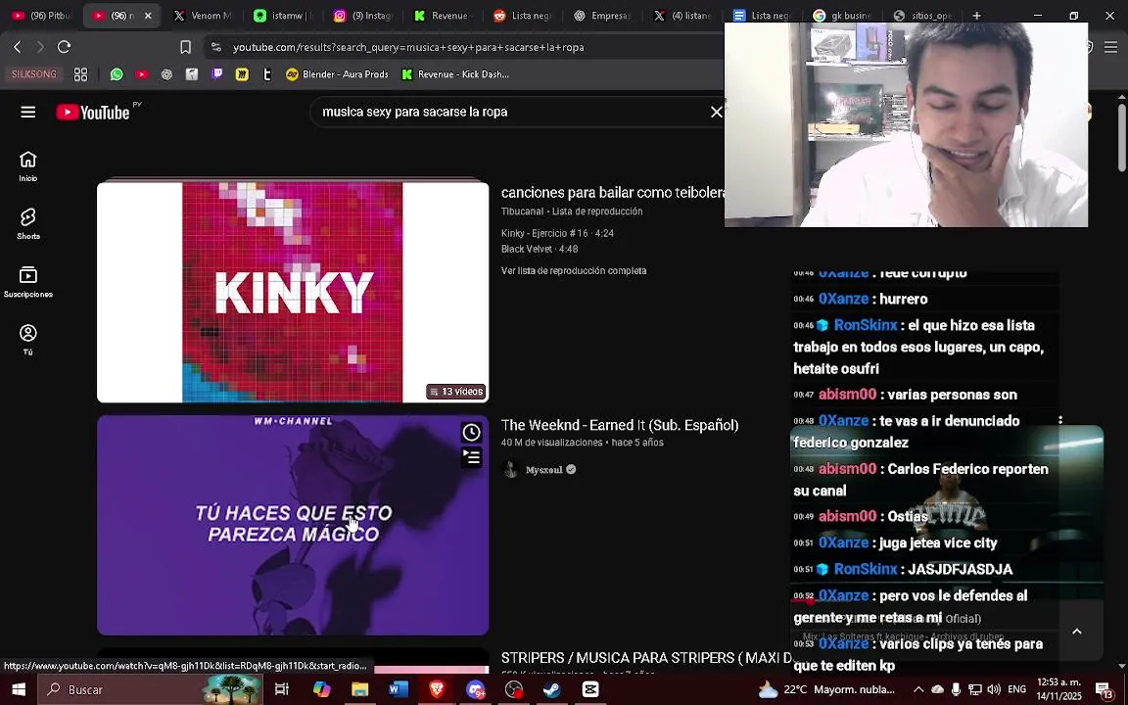
Task: Open the ChatGPT bookmark icon
Action: point(166,74)
